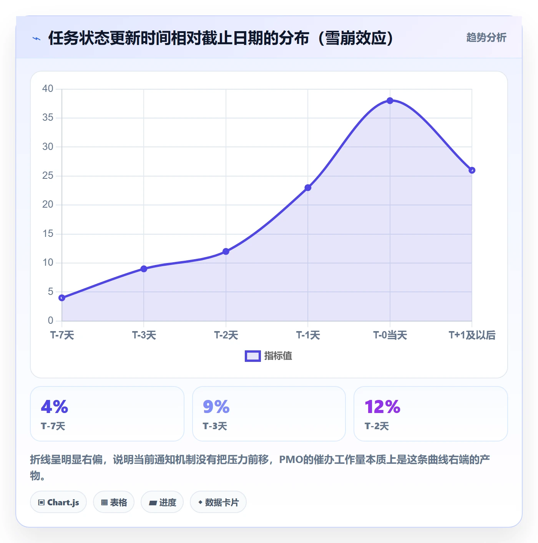Screen dimensions: 538x543
Task: Open the 4% T-7天 stat card
Action: click(107, 414)
